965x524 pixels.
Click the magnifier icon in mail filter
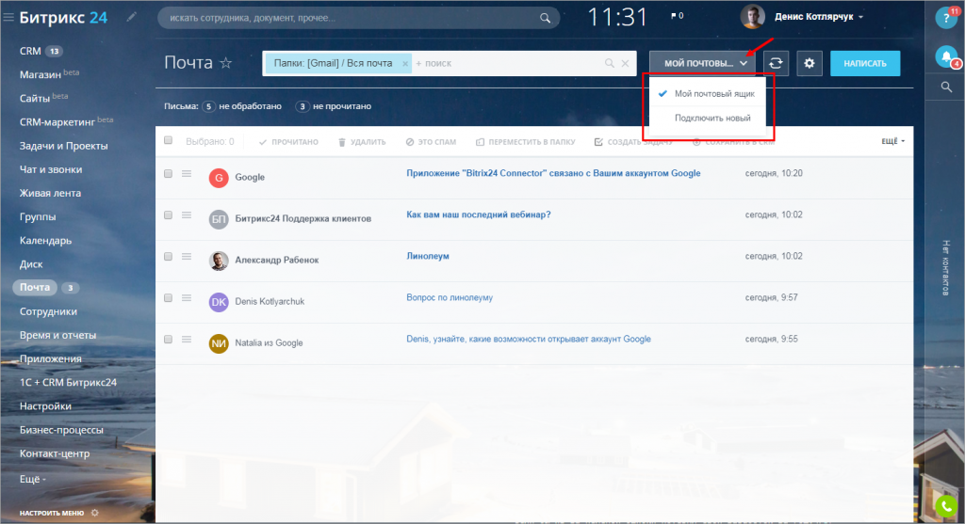pos(609,63)
